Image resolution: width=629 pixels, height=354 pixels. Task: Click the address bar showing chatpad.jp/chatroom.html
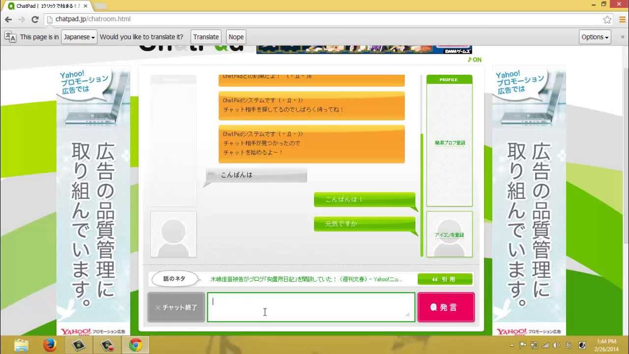point(324,20)
